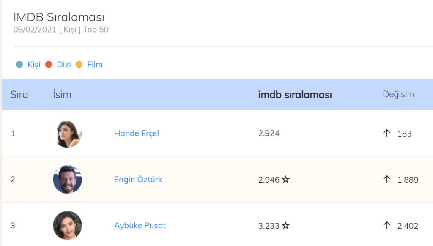Screen dimensions: 433x246
Task: Switch to the Film category
Action: coord(95,65)
